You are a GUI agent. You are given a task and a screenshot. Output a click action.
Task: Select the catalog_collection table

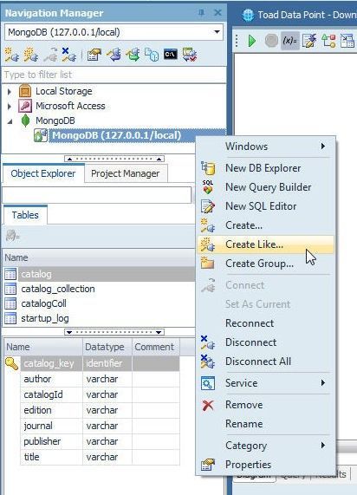click(58, 289)
